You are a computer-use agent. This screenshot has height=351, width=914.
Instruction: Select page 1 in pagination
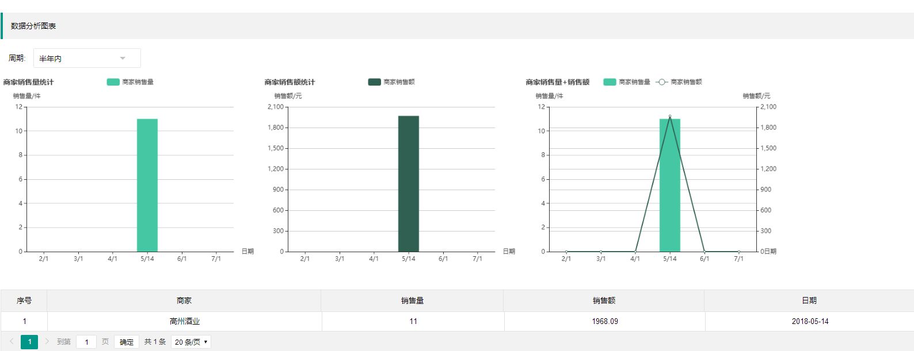tap(29, 342)
